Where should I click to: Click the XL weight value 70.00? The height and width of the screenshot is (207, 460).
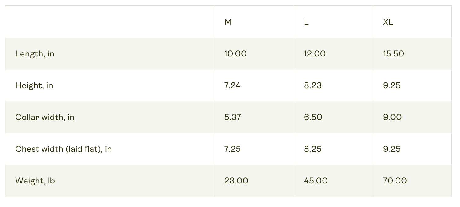click(x=395, y=181)
